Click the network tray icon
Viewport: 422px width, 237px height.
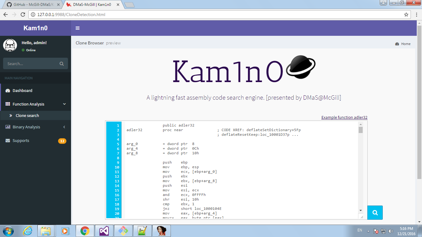pyautogui.click(x=383, y=231)
